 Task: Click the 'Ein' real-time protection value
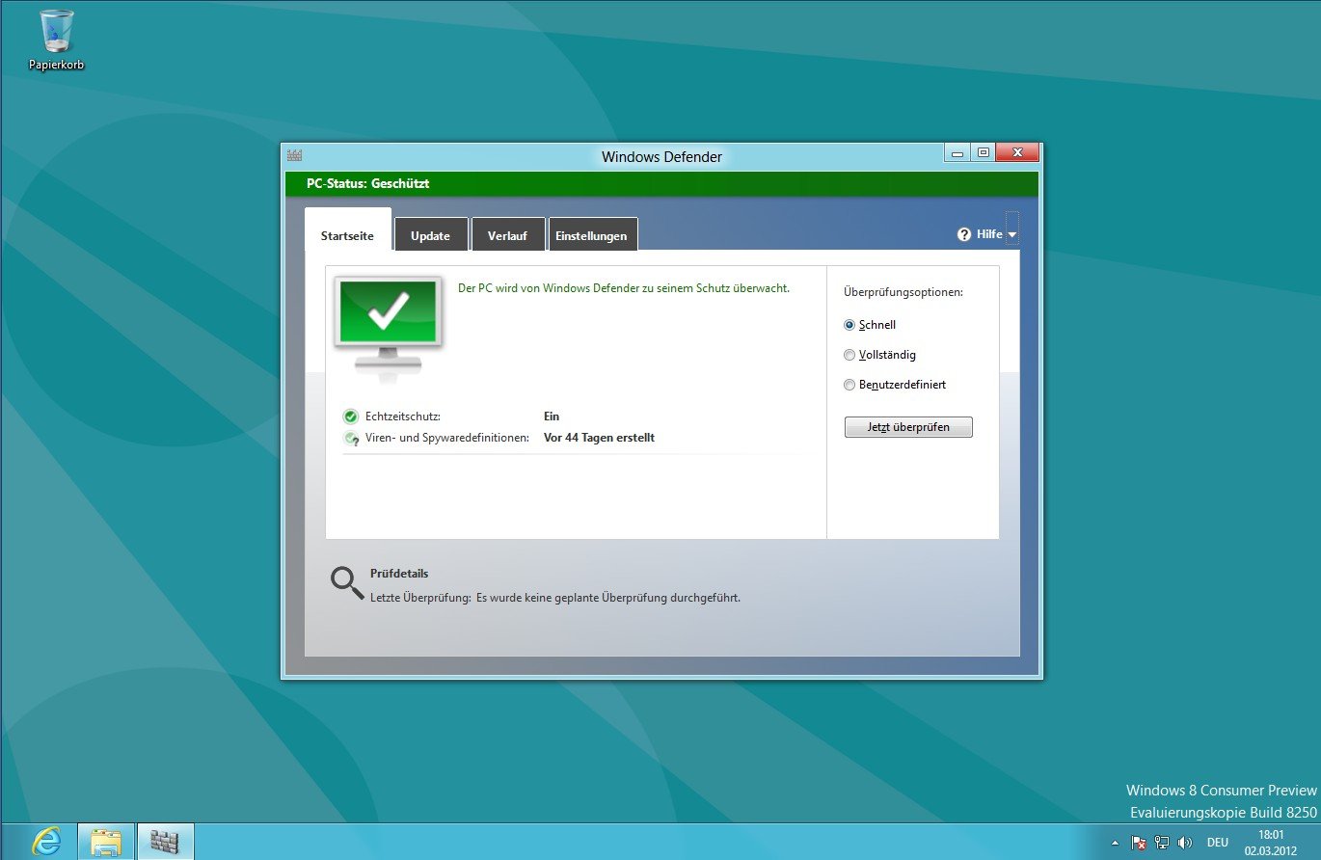(x=552, y=417)
